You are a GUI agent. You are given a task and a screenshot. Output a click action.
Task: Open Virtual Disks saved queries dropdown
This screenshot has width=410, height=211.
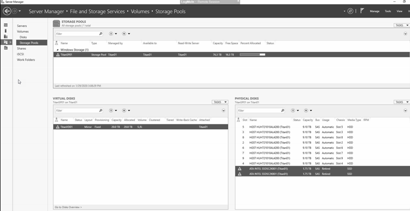pos(126,110)
